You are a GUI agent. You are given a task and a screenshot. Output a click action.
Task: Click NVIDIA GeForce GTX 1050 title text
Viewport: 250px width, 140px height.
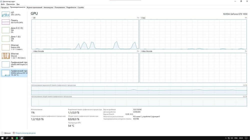tap(235, 14)
